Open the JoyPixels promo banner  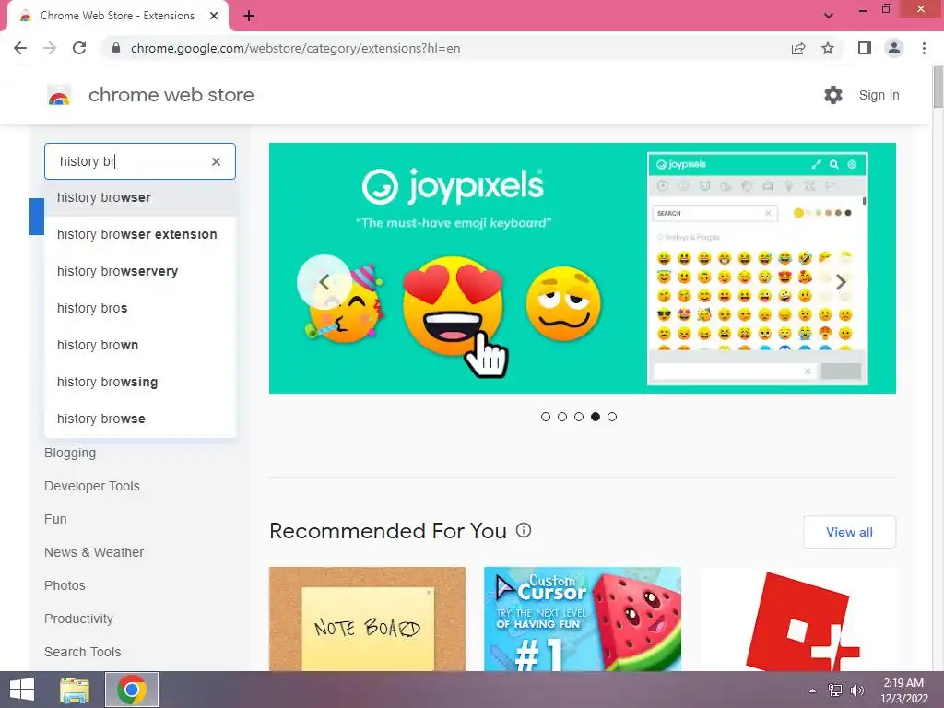pos(583,268)
